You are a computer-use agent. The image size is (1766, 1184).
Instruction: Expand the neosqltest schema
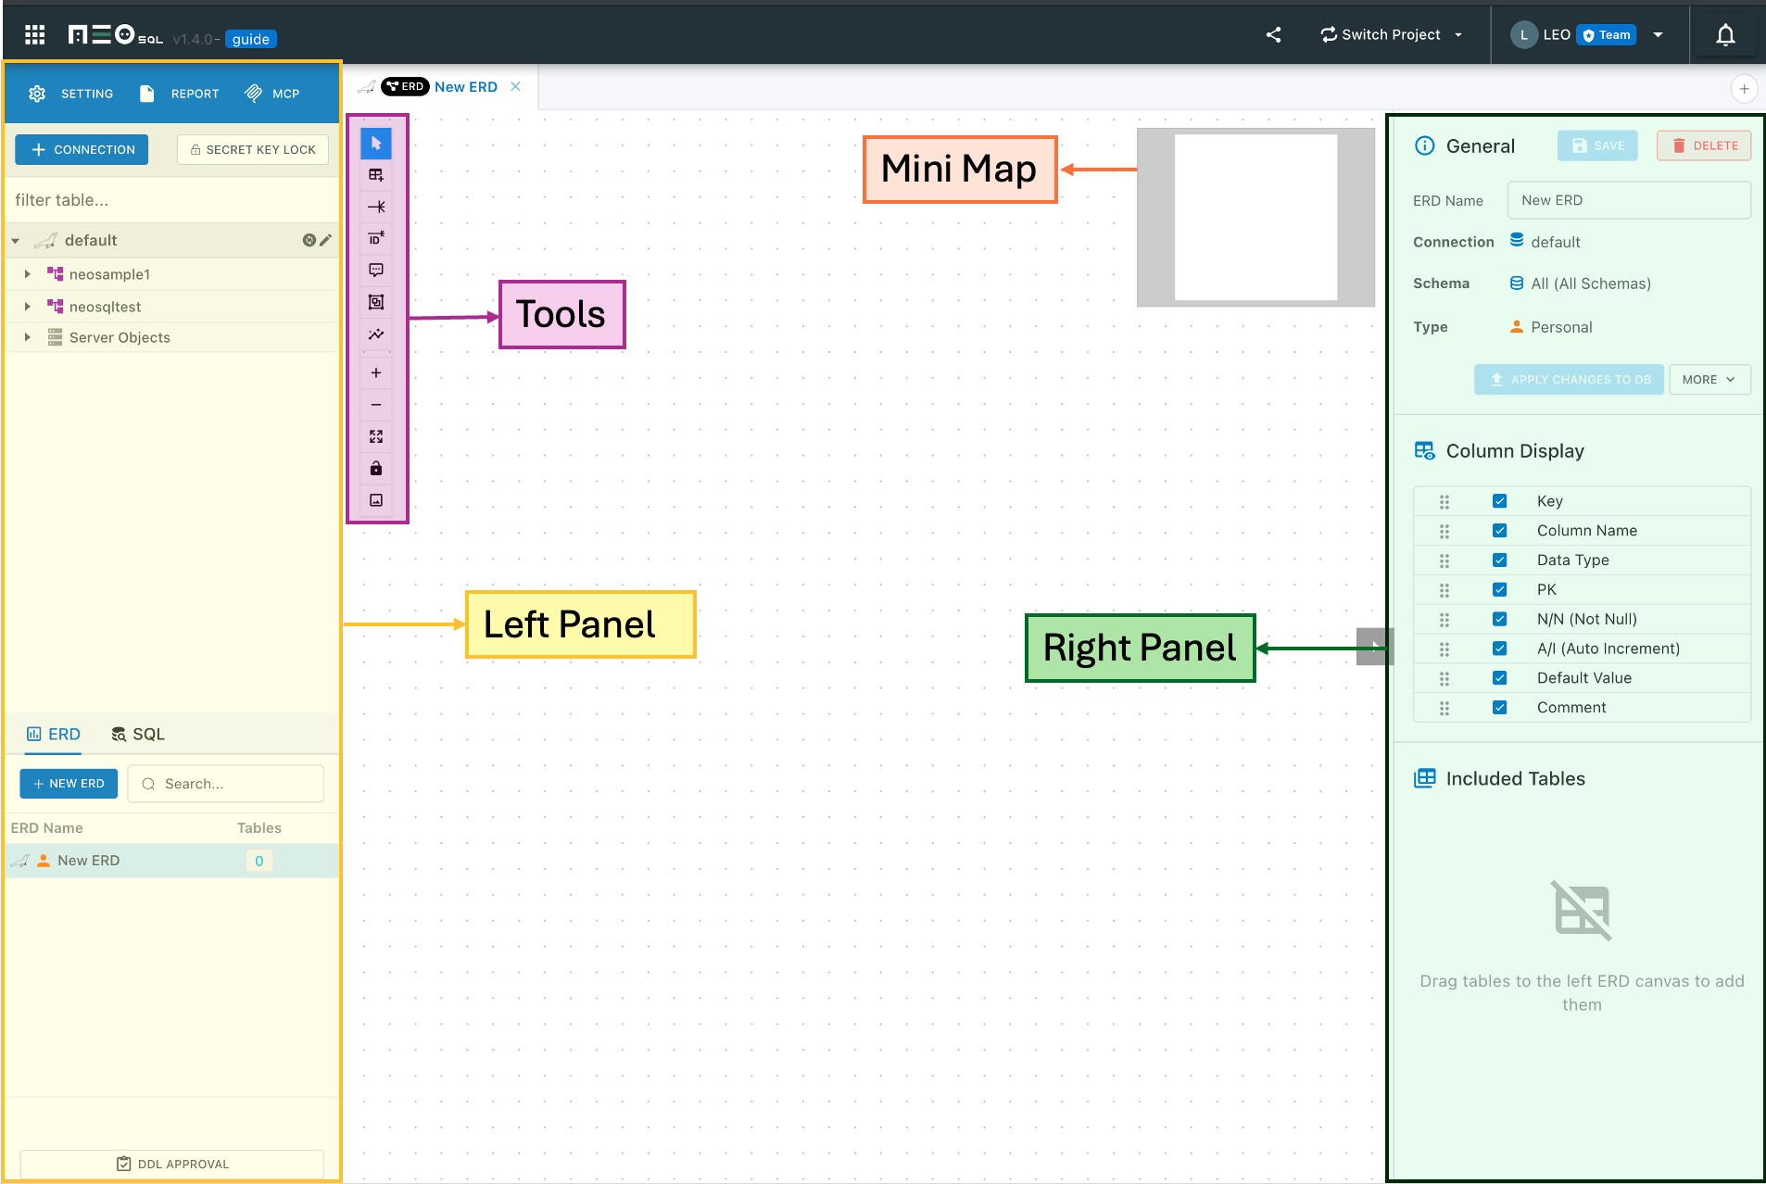[28, 307]
